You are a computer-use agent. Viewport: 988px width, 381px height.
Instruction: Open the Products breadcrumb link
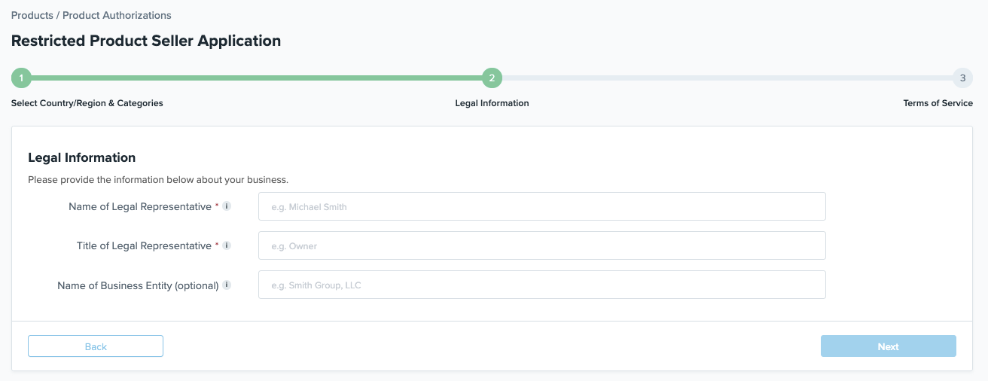pos(32,15)
